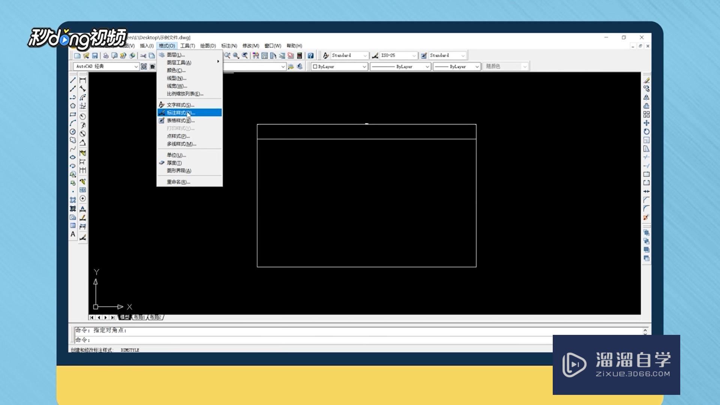
Task: Select the Linear dimension tool
Action: (x=83, y=80)
